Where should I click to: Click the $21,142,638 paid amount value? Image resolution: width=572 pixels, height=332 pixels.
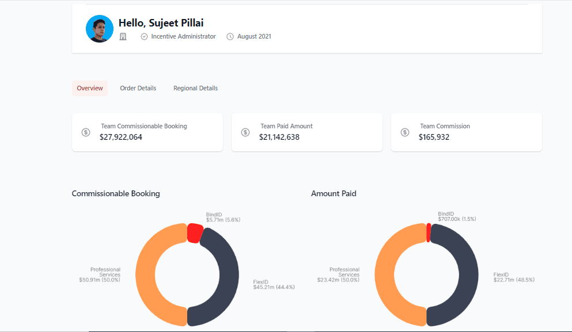(279, 138)
